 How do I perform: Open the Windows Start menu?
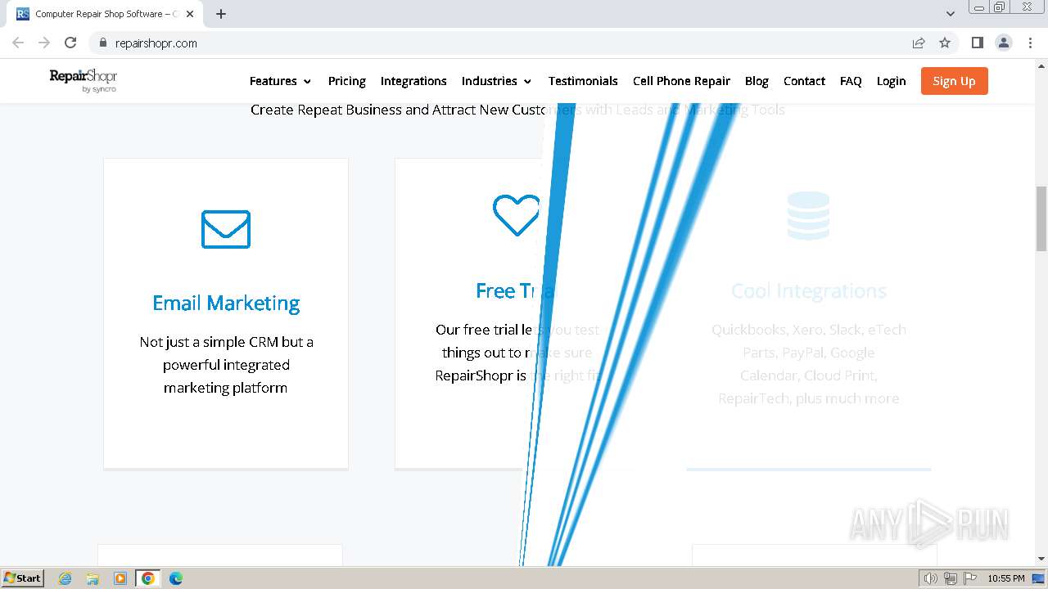pyautogui.click(x=22, y=578)
